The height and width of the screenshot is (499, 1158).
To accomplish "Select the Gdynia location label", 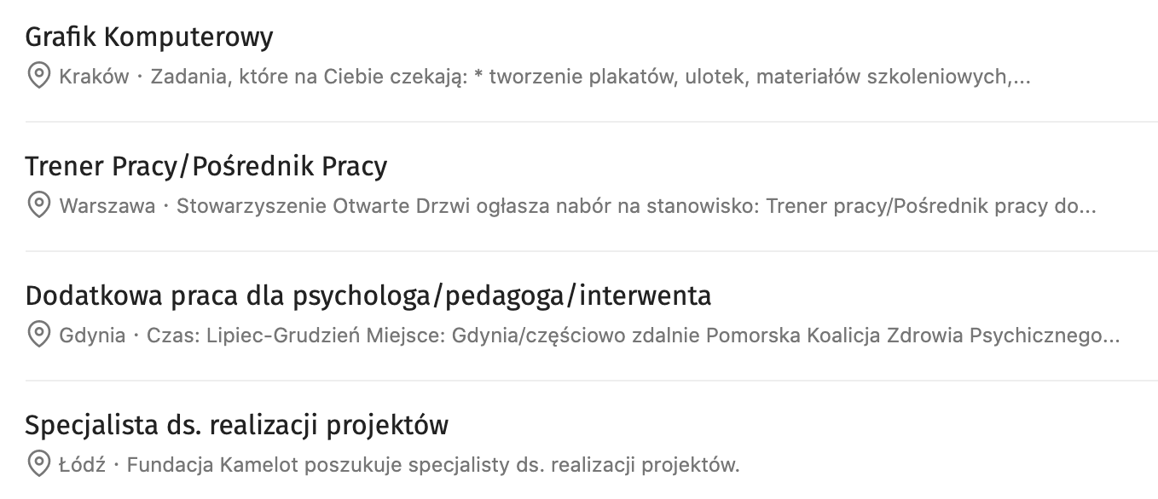I will pos(92,336).
